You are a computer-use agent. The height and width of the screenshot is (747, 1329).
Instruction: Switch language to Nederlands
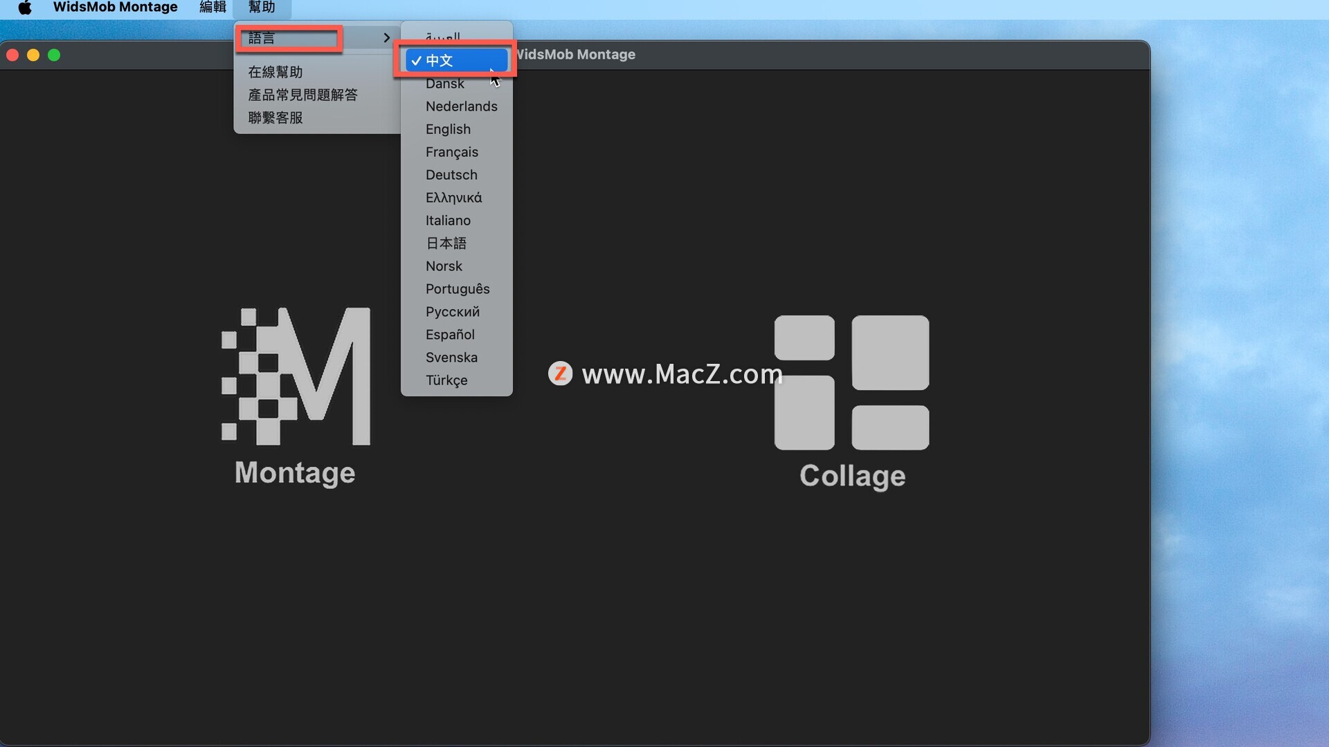(x=457, y=107)
